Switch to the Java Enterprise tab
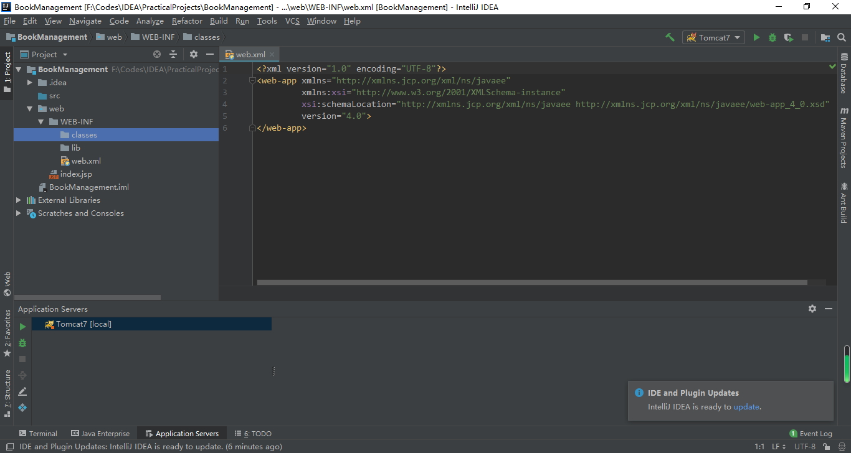The height and width of the screenshot is (453, 851). click(x=100, y=434)
